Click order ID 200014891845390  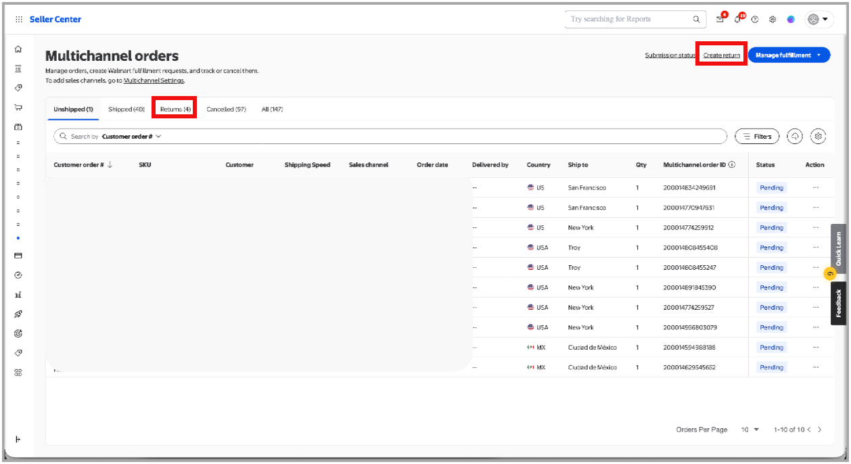pyautogui.click(x=689, y=287)
